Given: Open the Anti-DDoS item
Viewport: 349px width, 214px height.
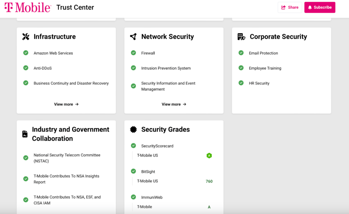Looking at the screenshot, I should click(x=43, y=68).
